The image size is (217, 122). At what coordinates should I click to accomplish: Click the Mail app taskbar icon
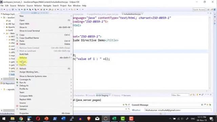97,119
